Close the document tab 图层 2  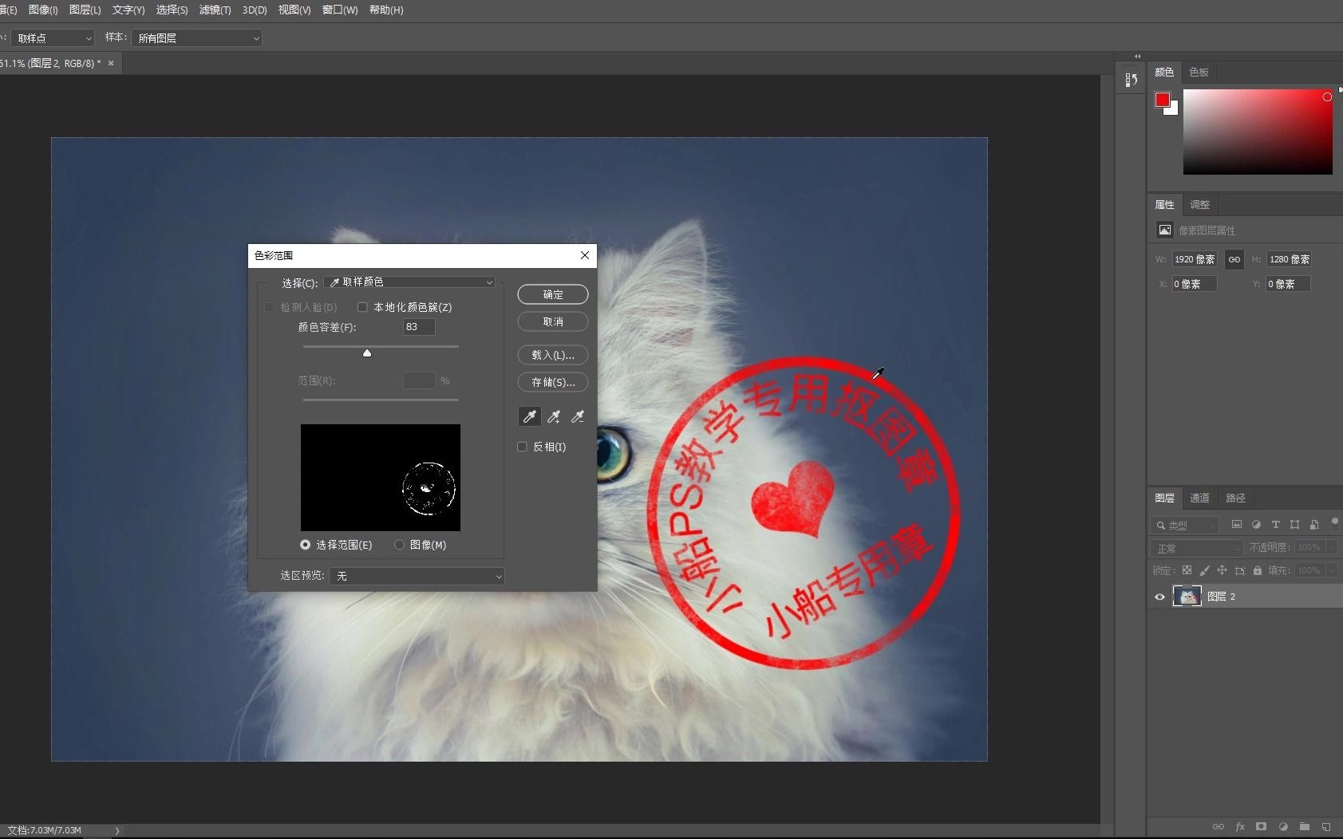point(111,63)
